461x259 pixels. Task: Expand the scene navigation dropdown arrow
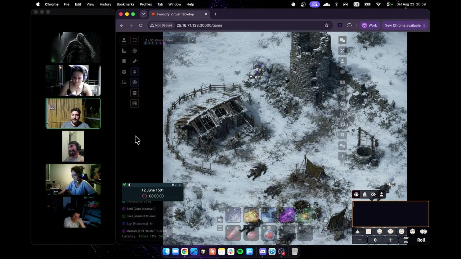(x=192, y=40)
